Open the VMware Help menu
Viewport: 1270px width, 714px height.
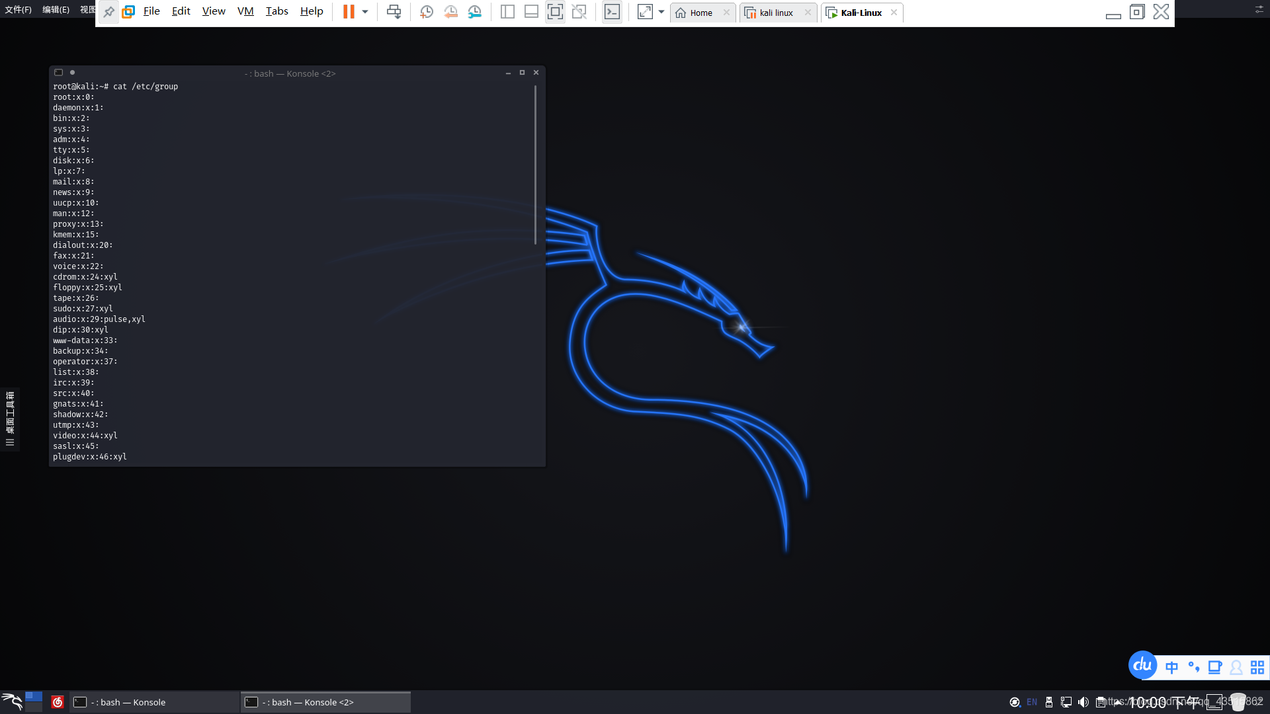pyautogui.click(x=312, y=11)
